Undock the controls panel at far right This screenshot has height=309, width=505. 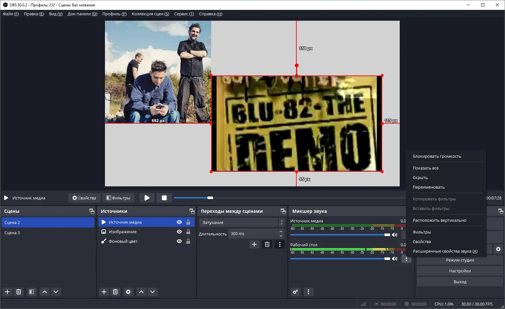[x=501, y=211]
